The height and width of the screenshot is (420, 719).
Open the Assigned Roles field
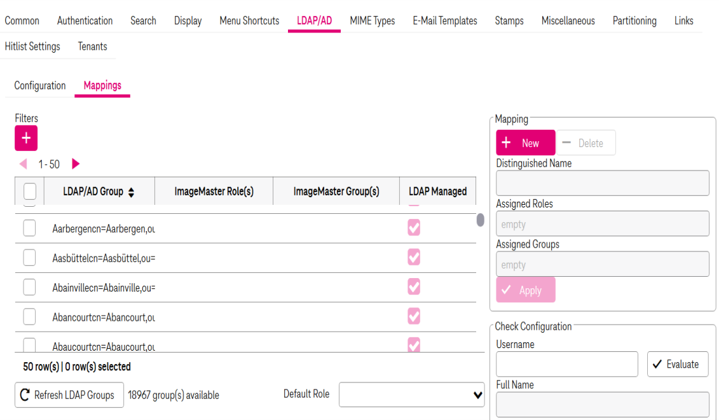pos(602,224)
